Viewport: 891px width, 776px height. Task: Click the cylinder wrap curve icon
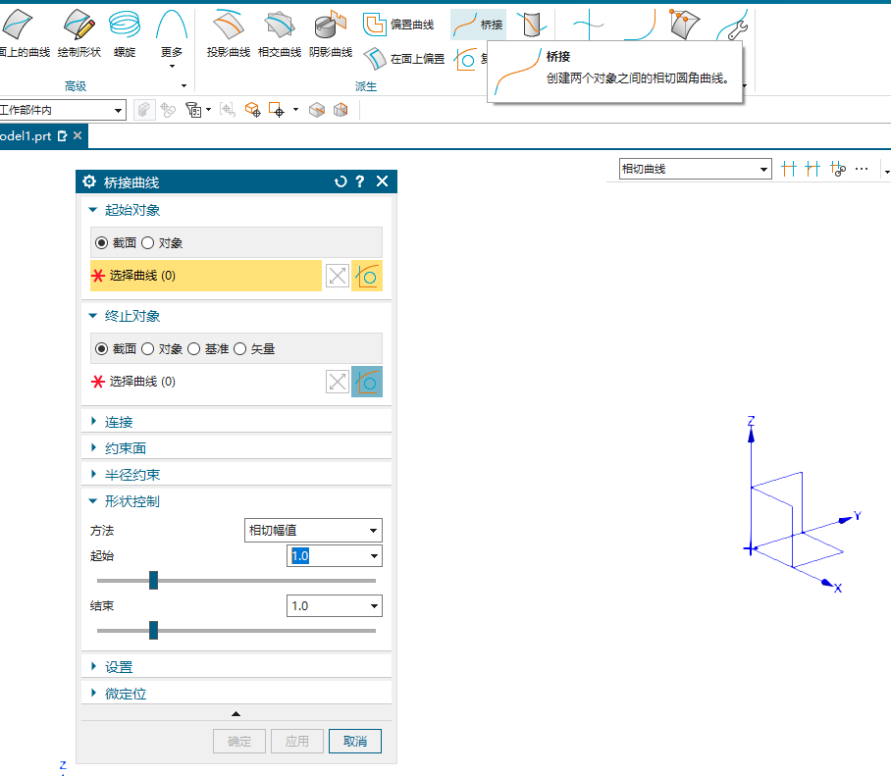pos(531,25)
